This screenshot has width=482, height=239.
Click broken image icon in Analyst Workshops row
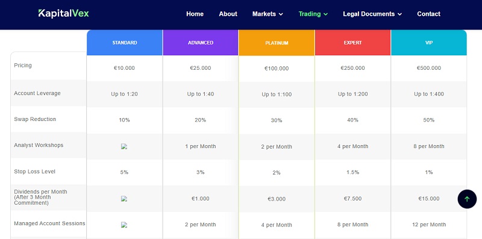(x=124, y=146)
